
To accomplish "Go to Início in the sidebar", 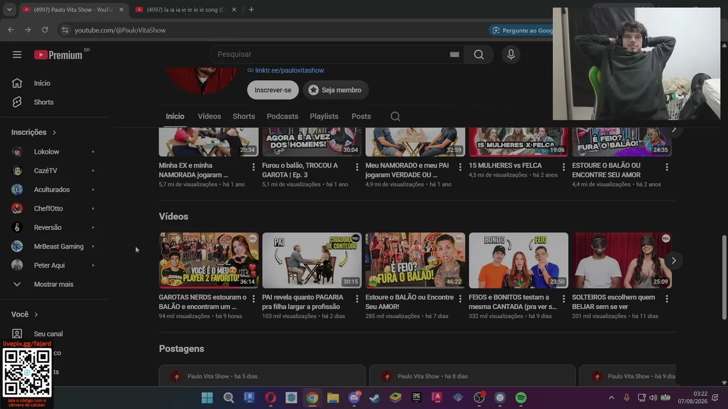I will coord(42,83).
